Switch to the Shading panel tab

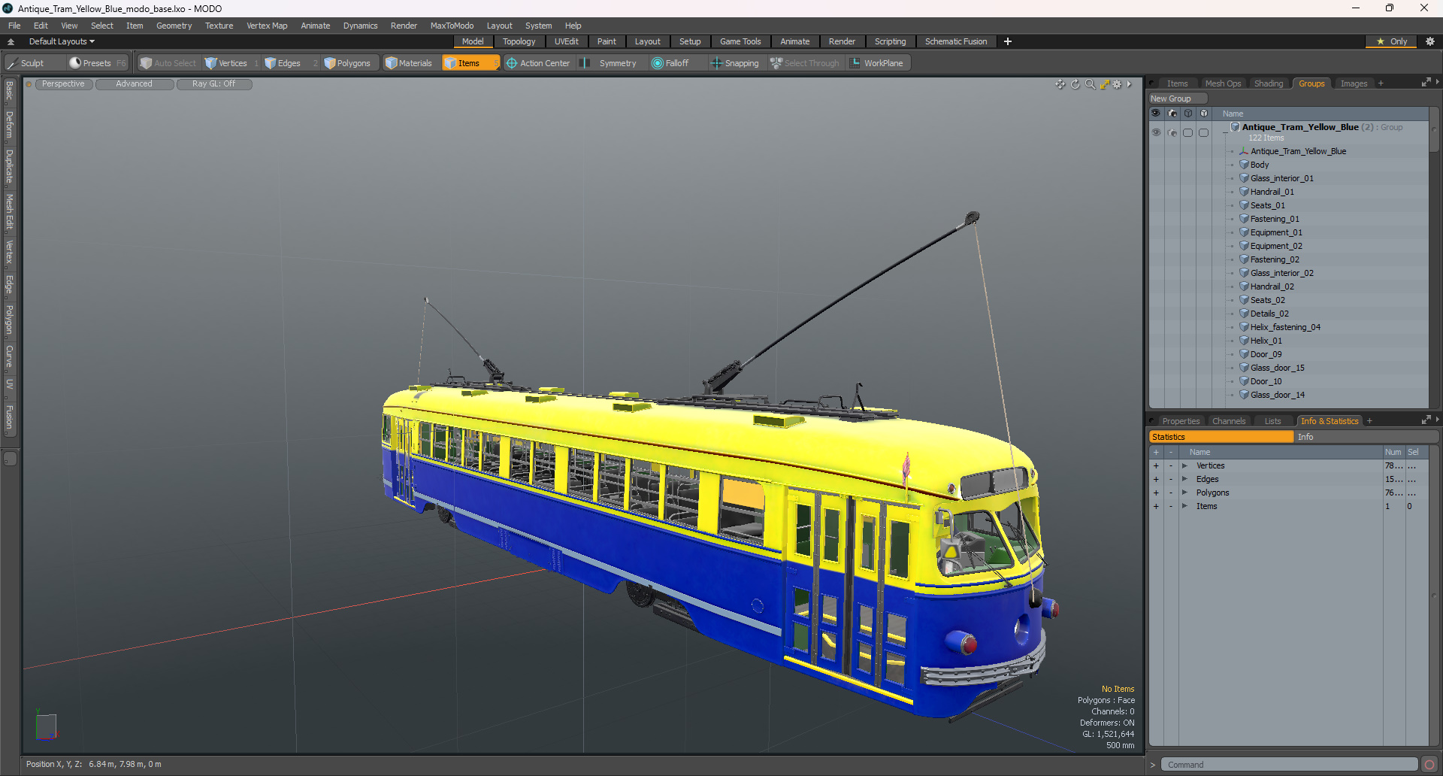(1269, 83)
